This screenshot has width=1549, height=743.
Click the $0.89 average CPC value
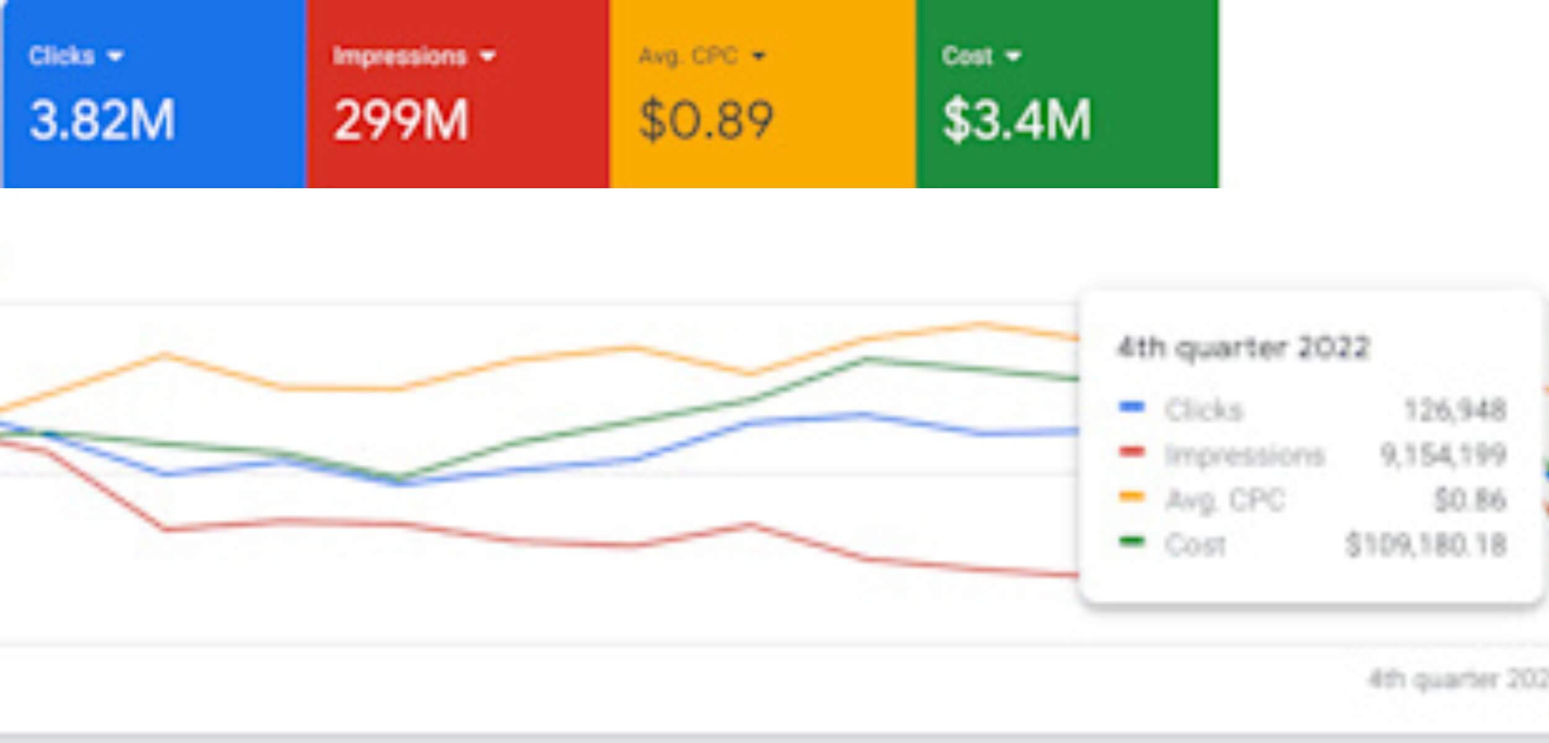706,120
